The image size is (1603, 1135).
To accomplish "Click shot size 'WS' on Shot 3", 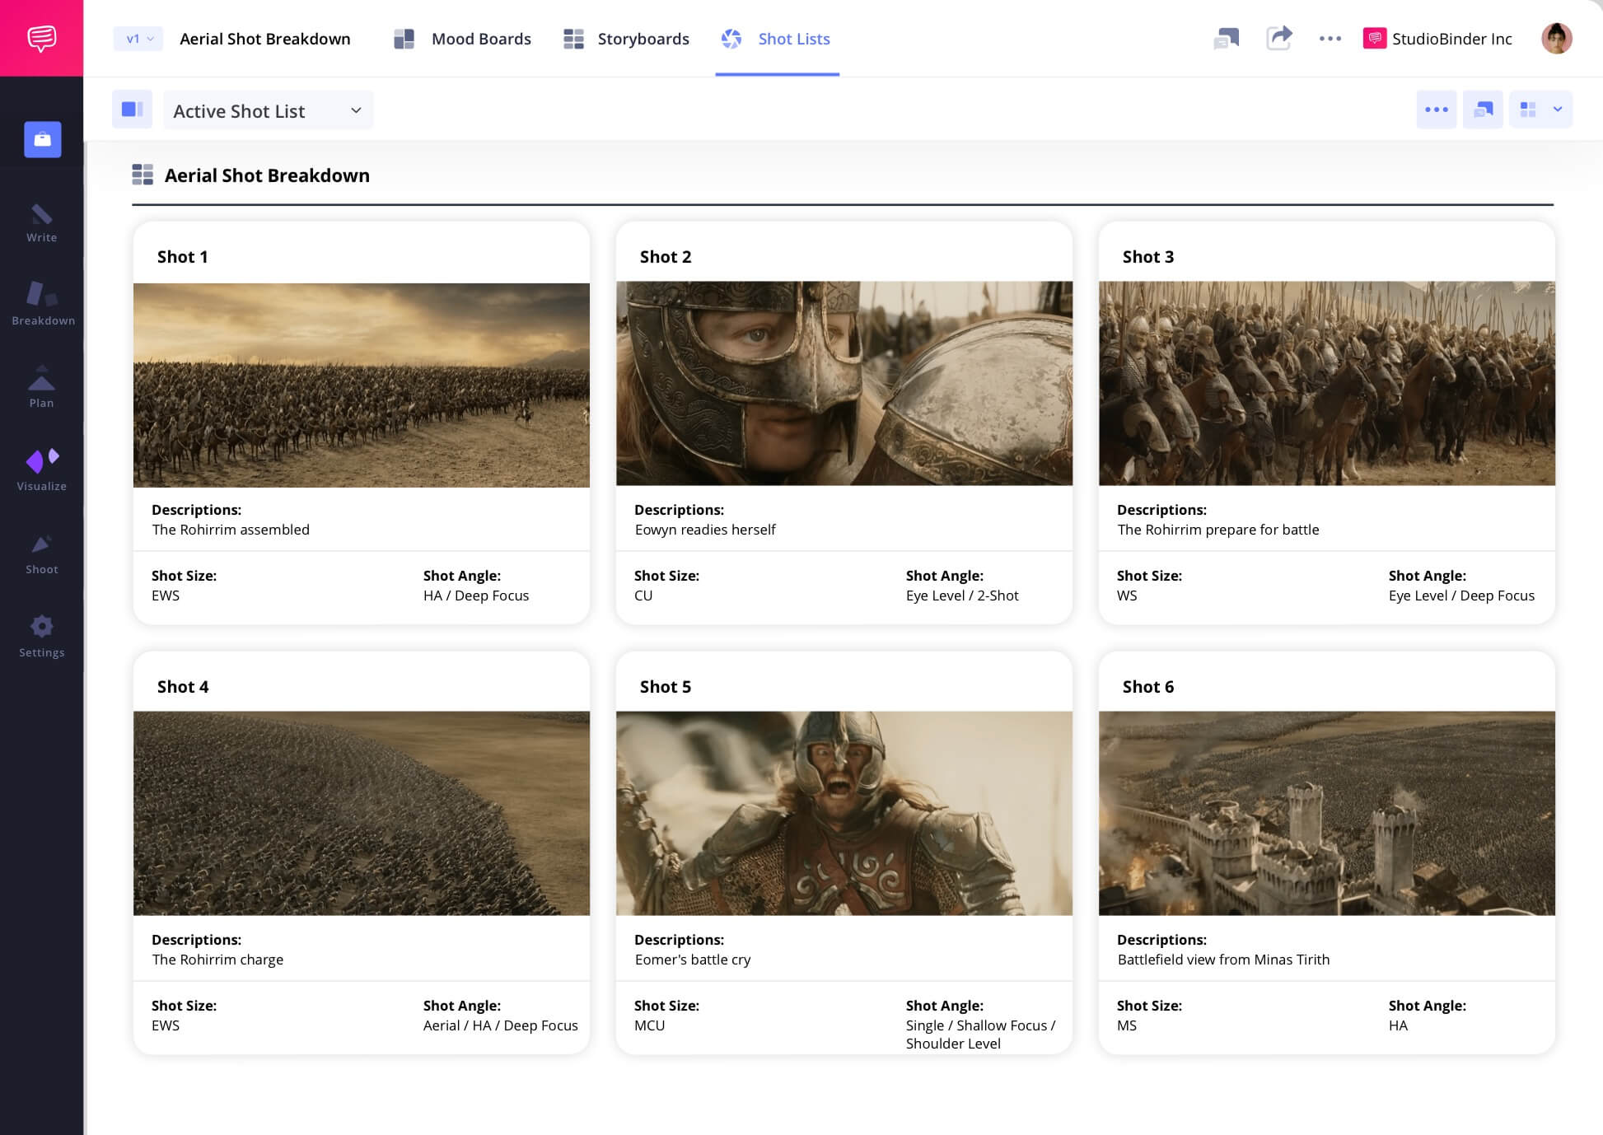I will pyautogui.click(x=1127, y=596).
